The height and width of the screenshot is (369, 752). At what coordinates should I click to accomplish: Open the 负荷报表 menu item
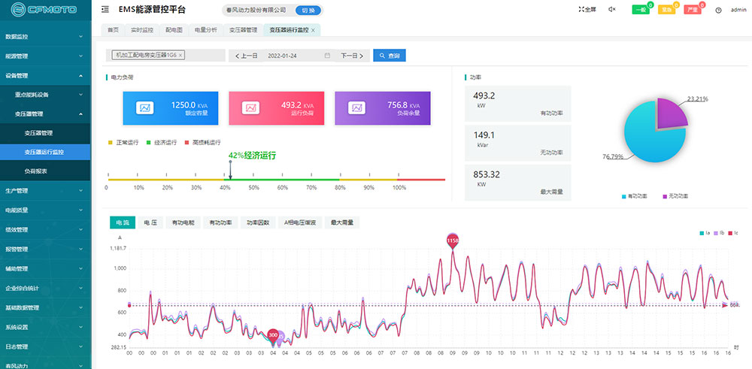coord(45,171)
